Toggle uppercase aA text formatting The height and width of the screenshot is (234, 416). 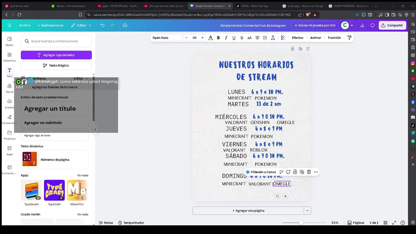point(250,38)
